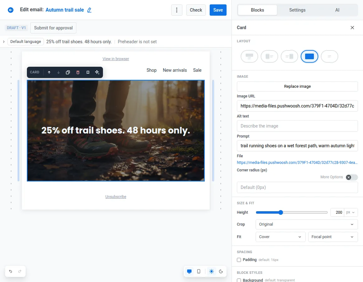Toggle More Options switch
Screen dimensions: 363x282
tap(352, 177)
